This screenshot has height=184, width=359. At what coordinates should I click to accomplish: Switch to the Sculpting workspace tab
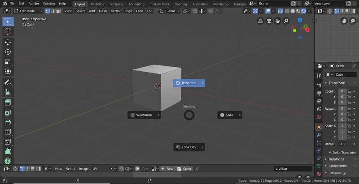(116, 4)
